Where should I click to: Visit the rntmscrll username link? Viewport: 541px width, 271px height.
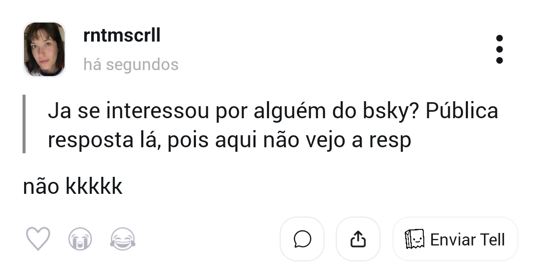[x=122, y=36]
